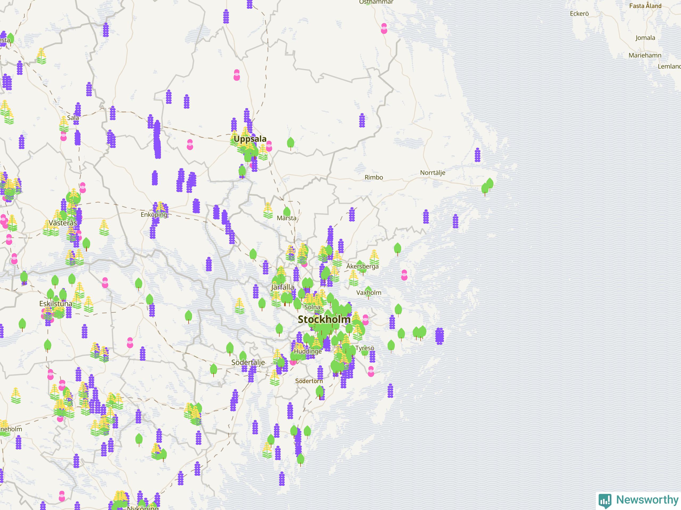
Task: Select the Vaxholm label
Action: tap(369, 293)
